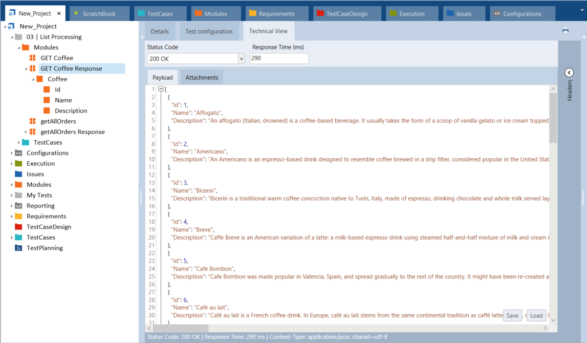Click the TestPlanning icon in tree

pos(19,248)
